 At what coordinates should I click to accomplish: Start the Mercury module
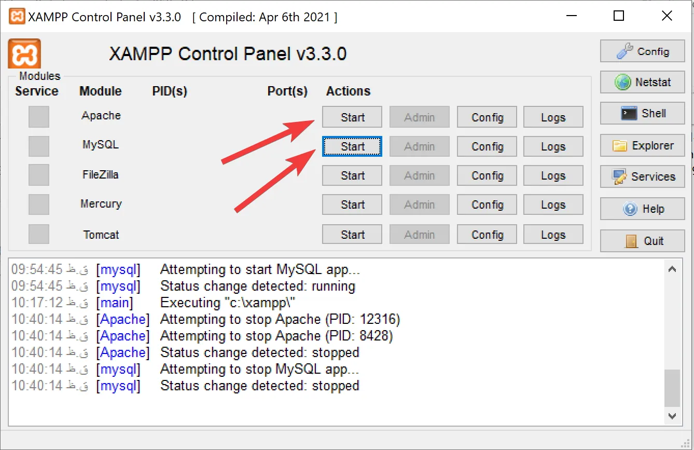pyautogui.click(x=352, y=204)
